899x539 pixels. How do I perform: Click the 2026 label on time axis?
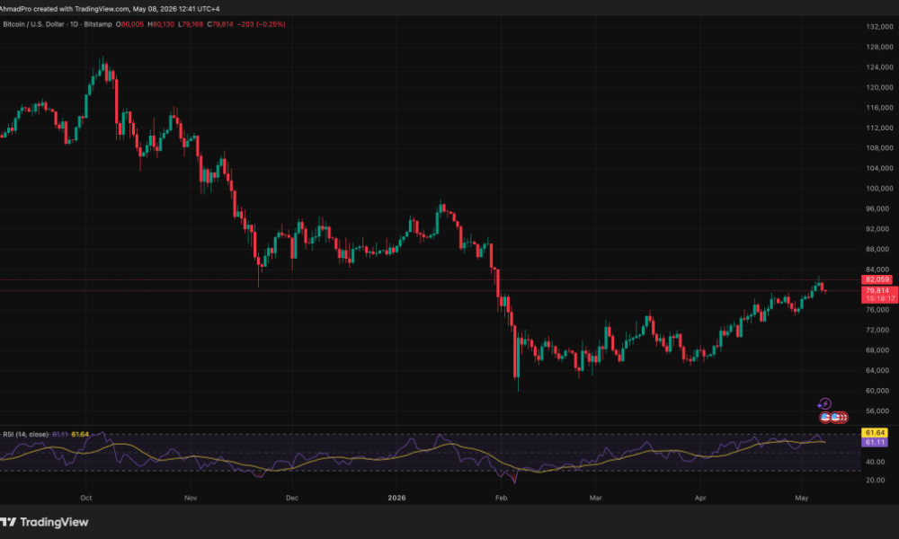pyautogui.click(x=396, y=498)
